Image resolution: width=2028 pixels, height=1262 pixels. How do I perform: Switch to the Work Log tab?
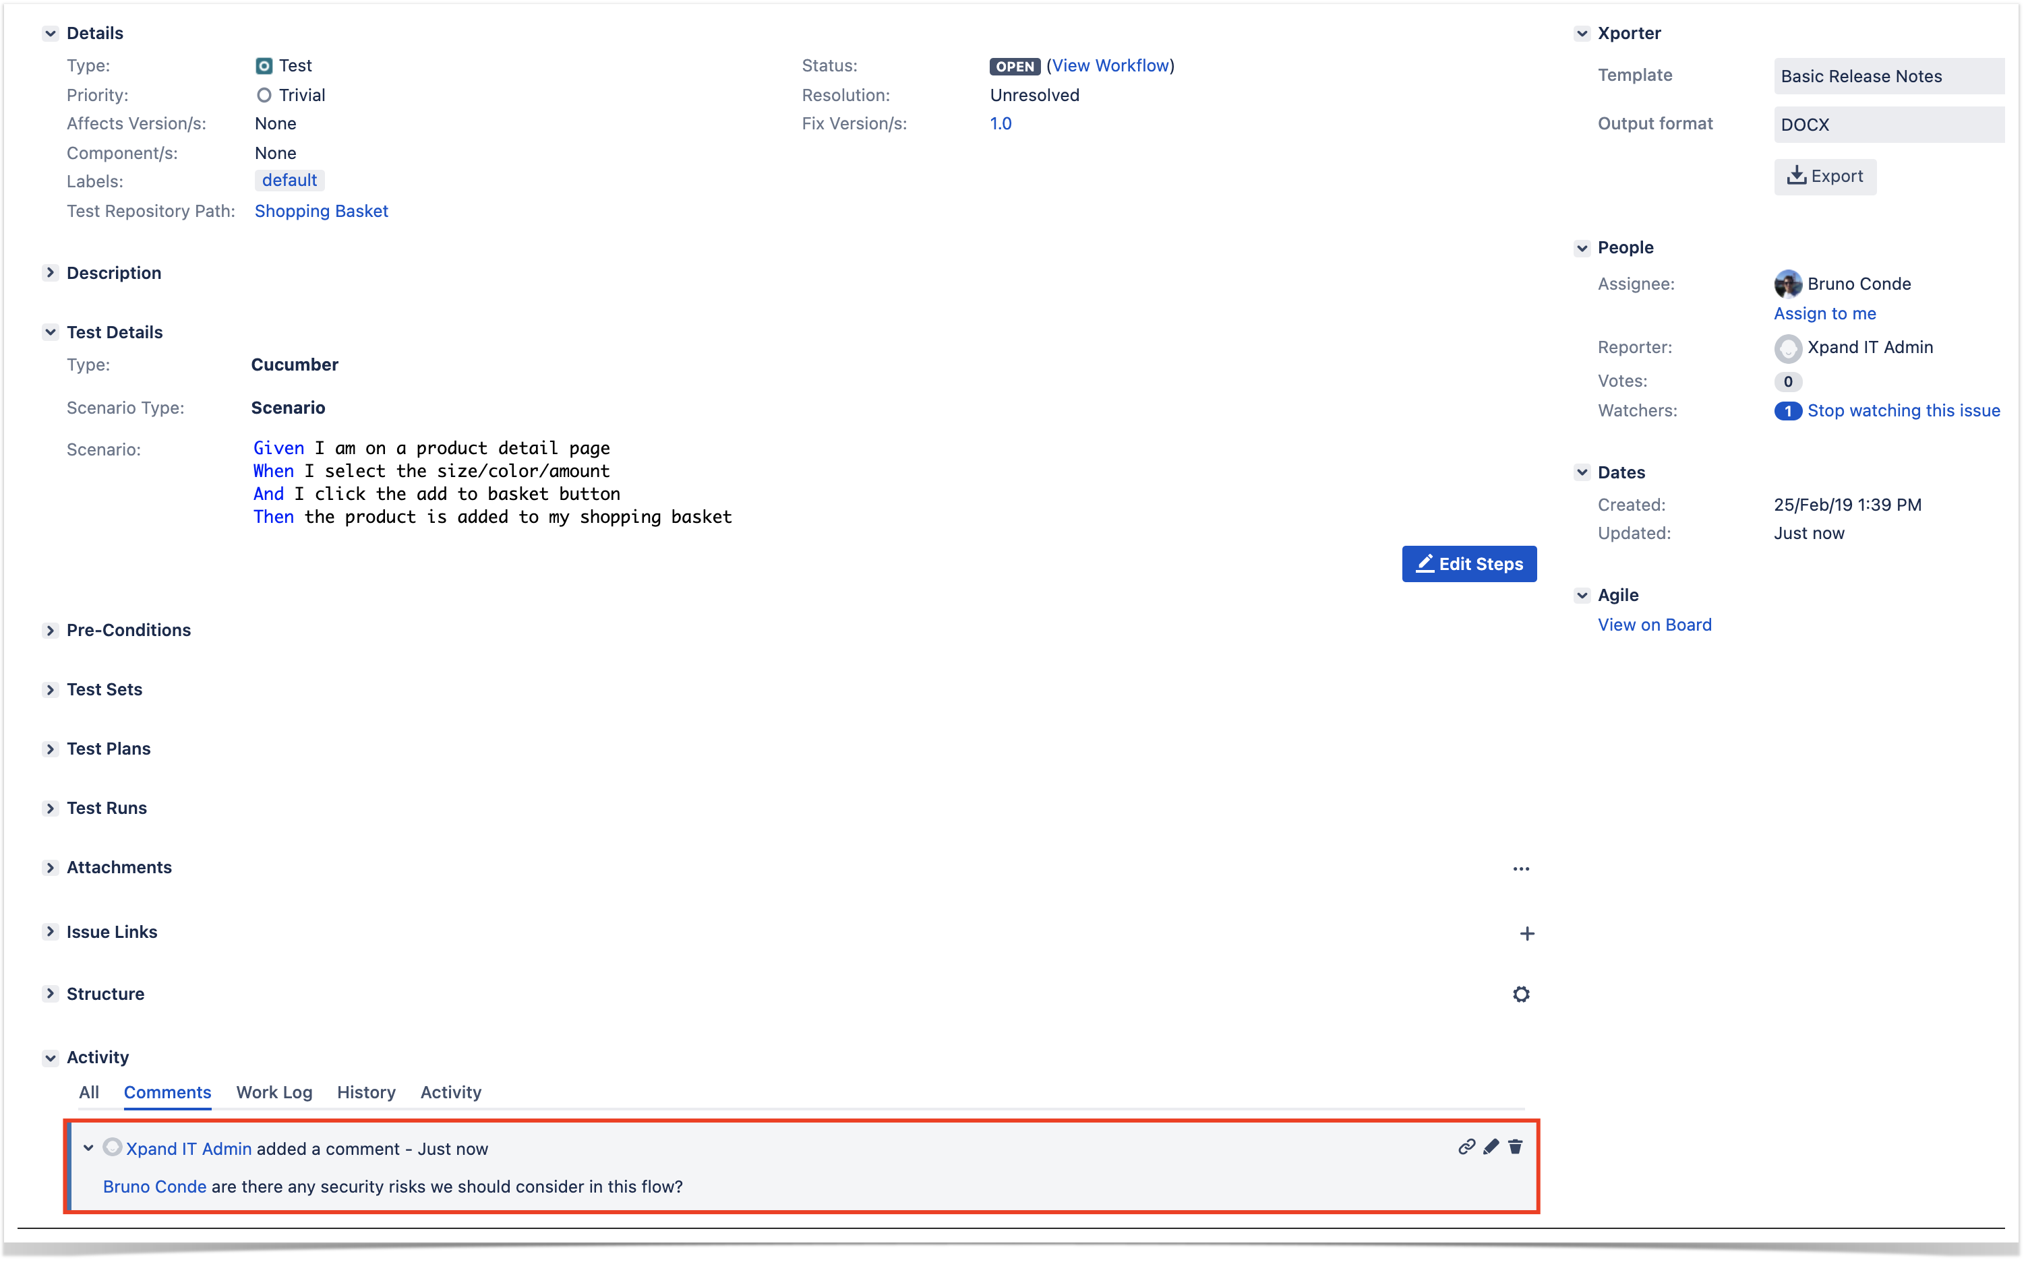274,1093
